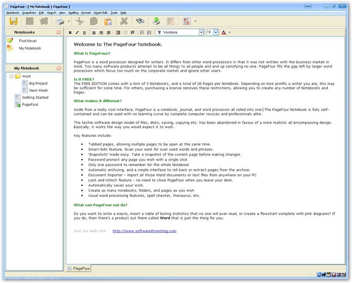
Task: Open the font color dropdown arrow
Action: coord(229,32)
